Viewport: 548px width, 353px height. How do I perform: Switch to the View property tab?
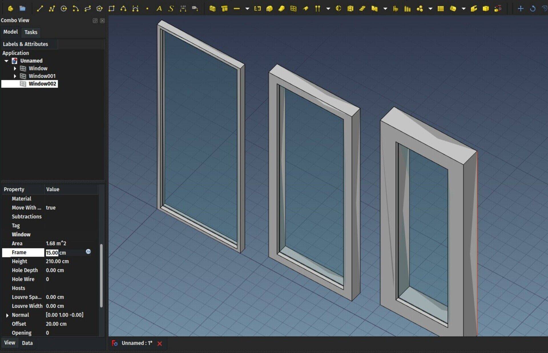(x=9, y=343)
